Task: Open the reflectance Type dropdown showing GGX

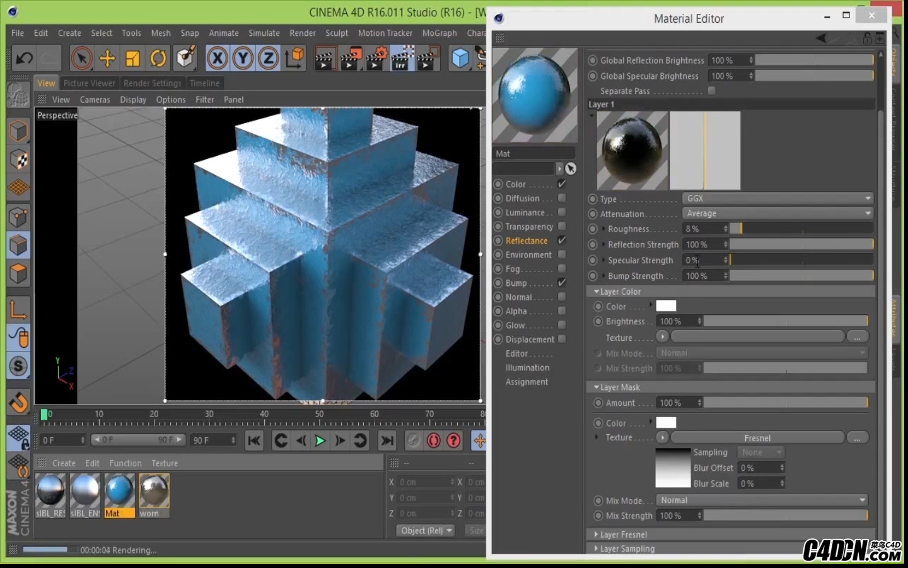Action: point(777,198)
